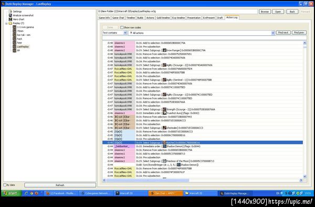Click the okeenmc1 Trueshot Aura order row
The image size is (315, 207).
click(x=203, y=113)
